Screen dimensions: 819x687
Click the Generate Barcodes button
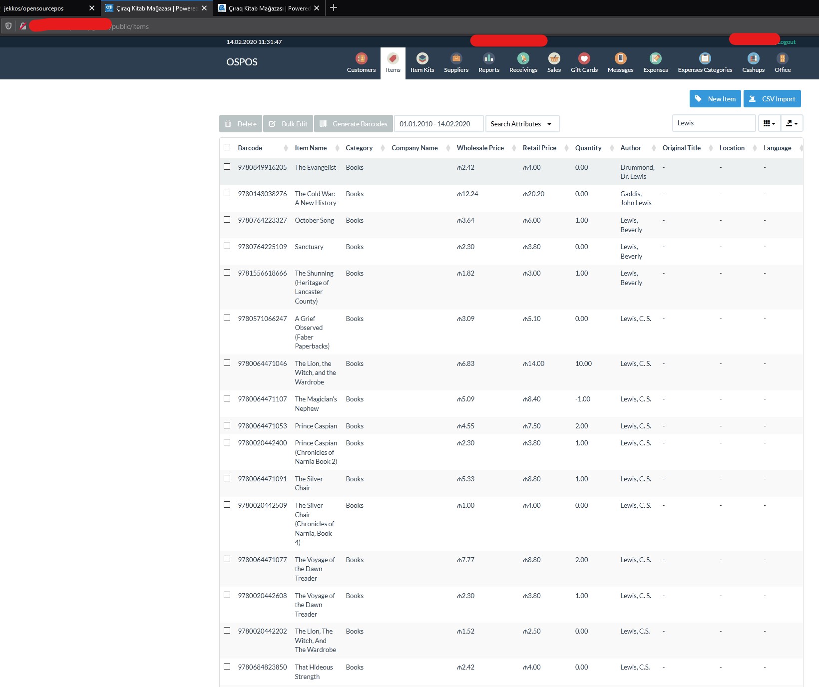354,124
